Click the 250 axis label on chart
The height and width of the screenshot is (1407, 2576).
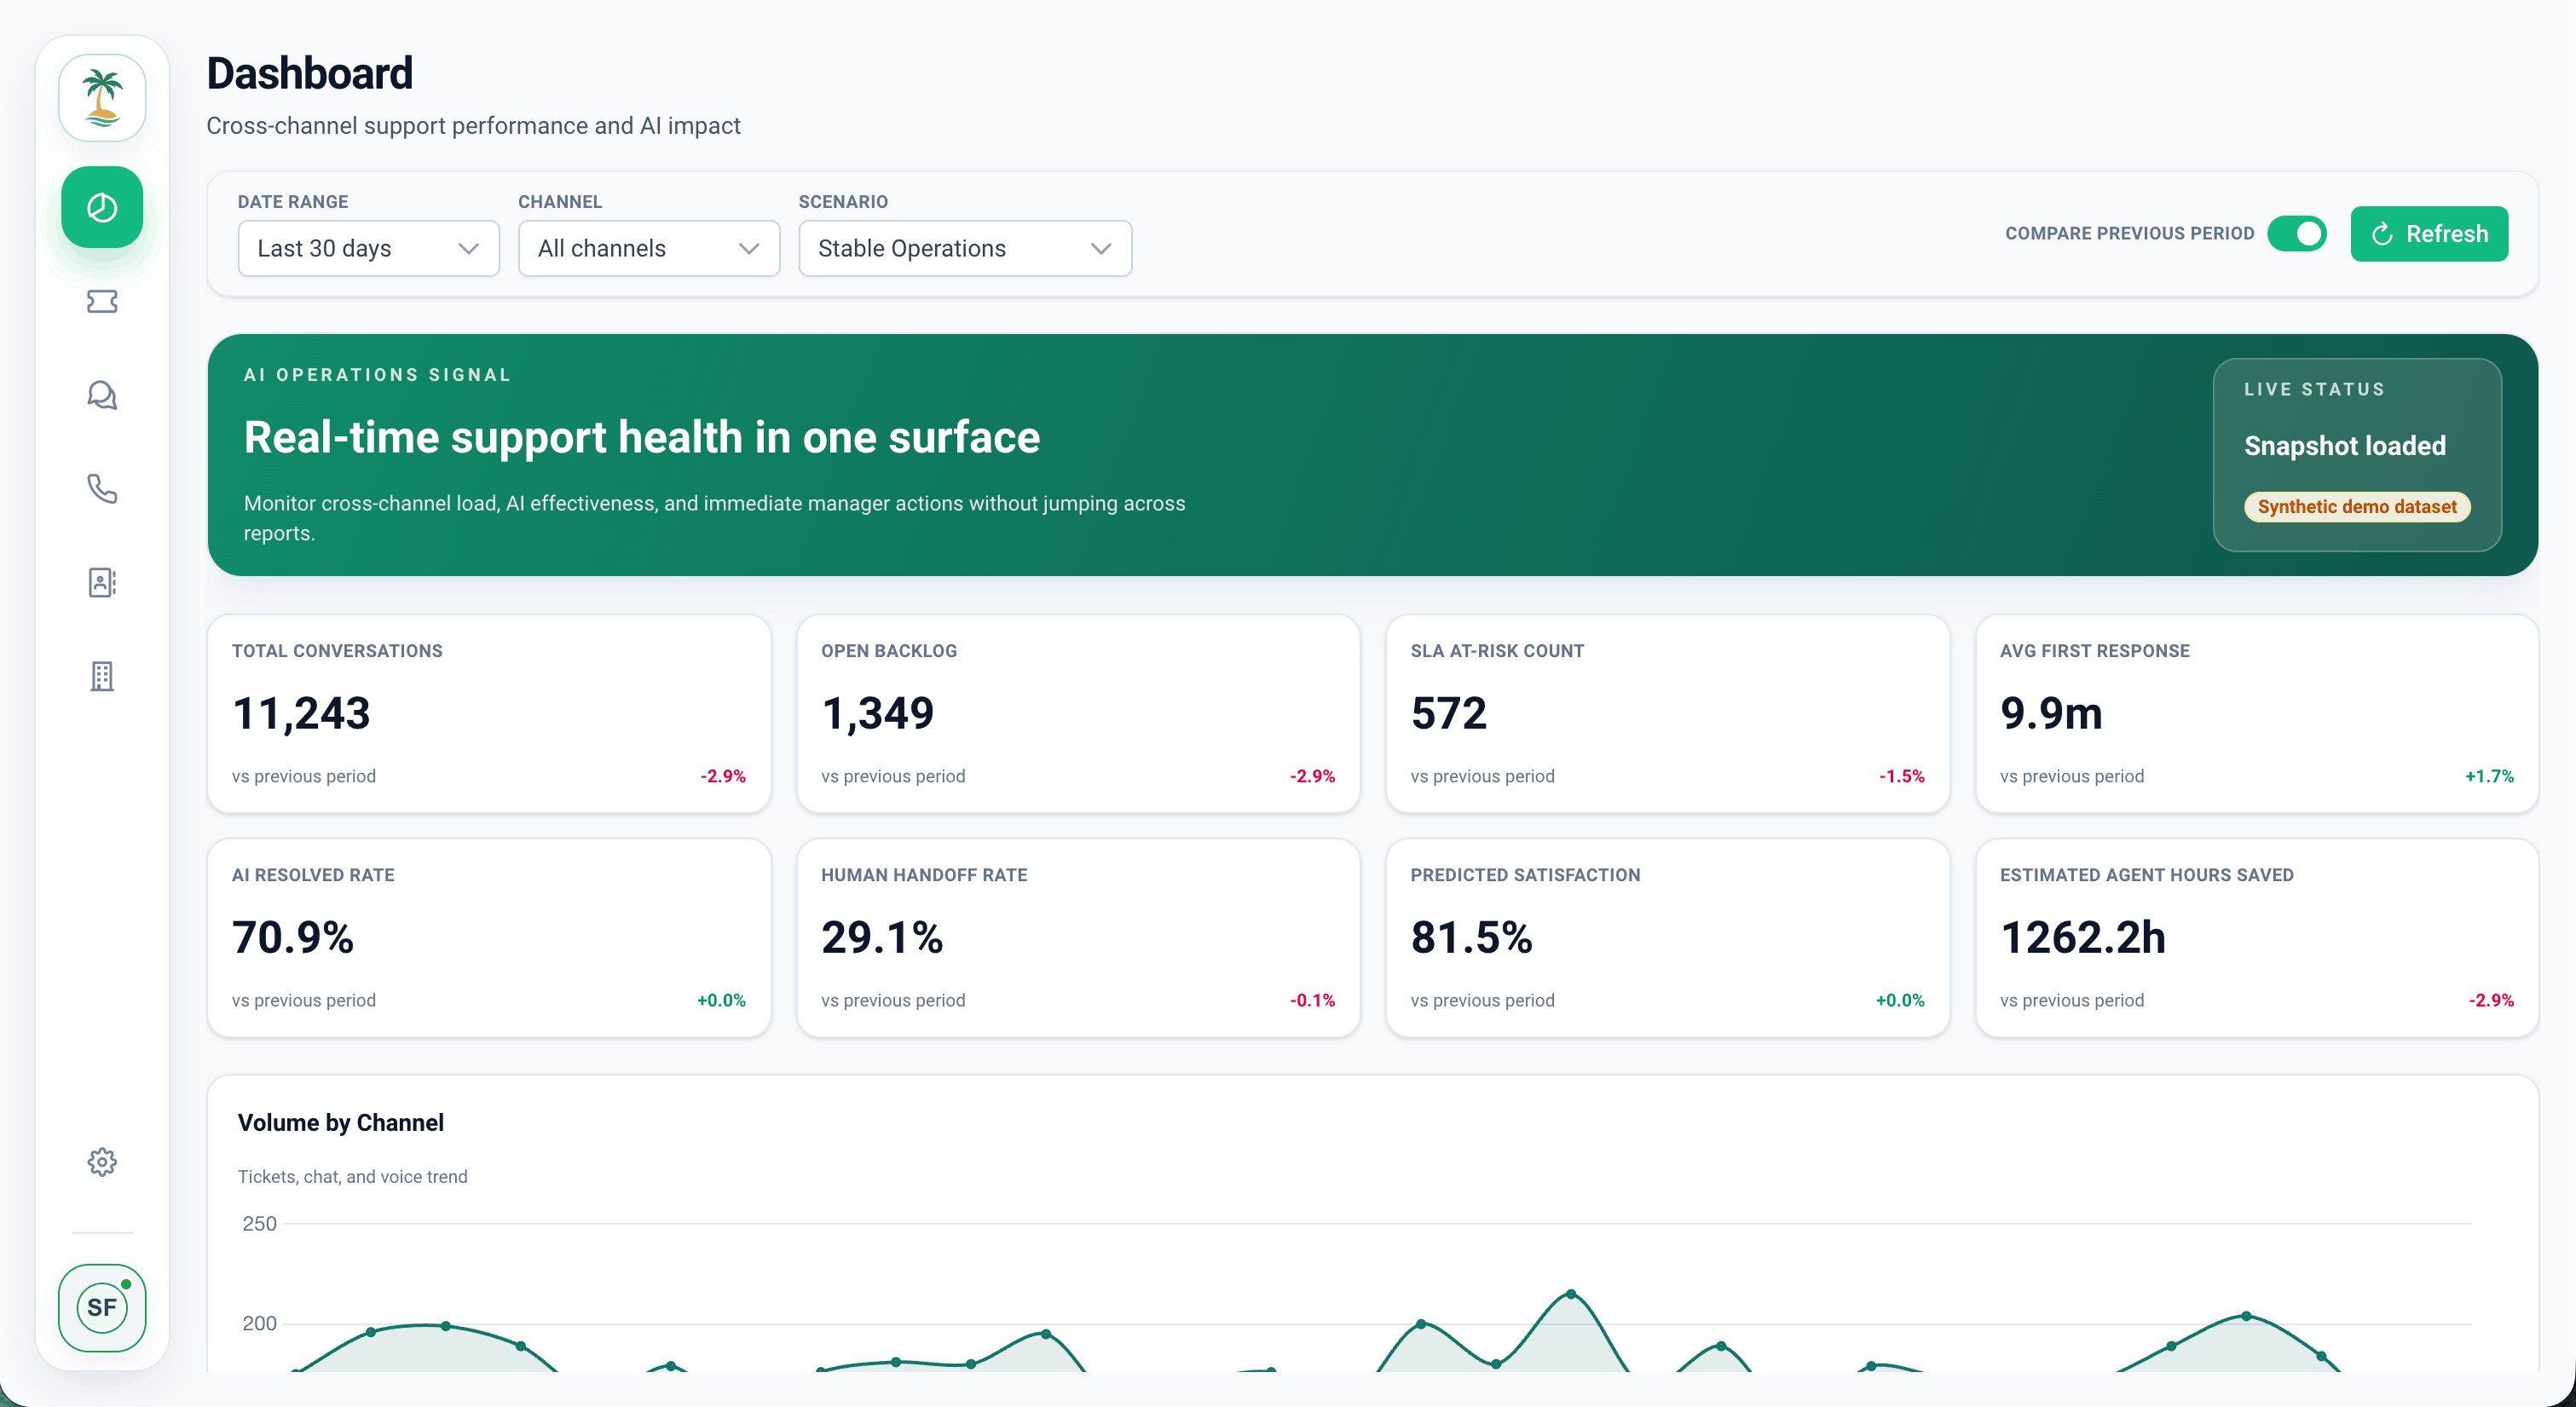[259, 1223]
